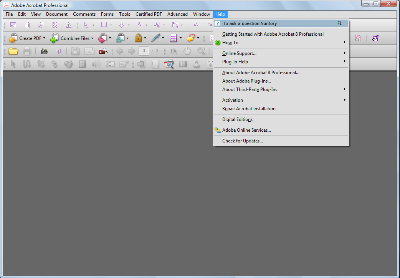Image resolution: width=400 pixels, height=278 pixels.
Task: Click the greyed-out Print icon
Action: [27, 51]
